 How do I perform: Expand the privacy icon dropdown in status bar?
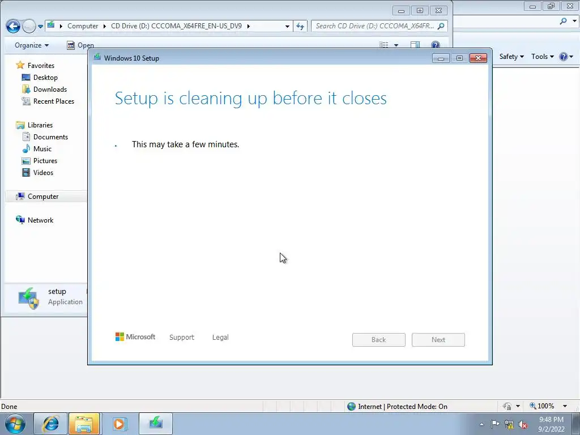pyautogui.click(x=518, y=406)
